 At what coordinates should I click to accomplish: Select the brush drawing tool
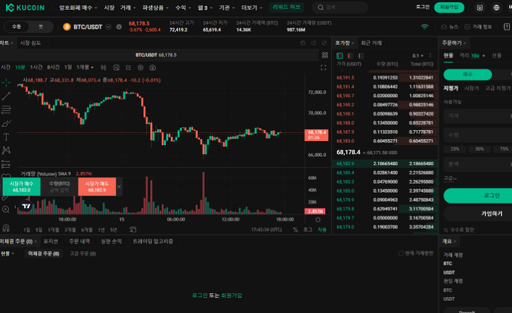pyautogui.click(x=6, y=123)
